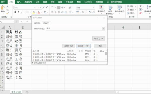Click the Merge and Center icon

[x=70, y=12]
